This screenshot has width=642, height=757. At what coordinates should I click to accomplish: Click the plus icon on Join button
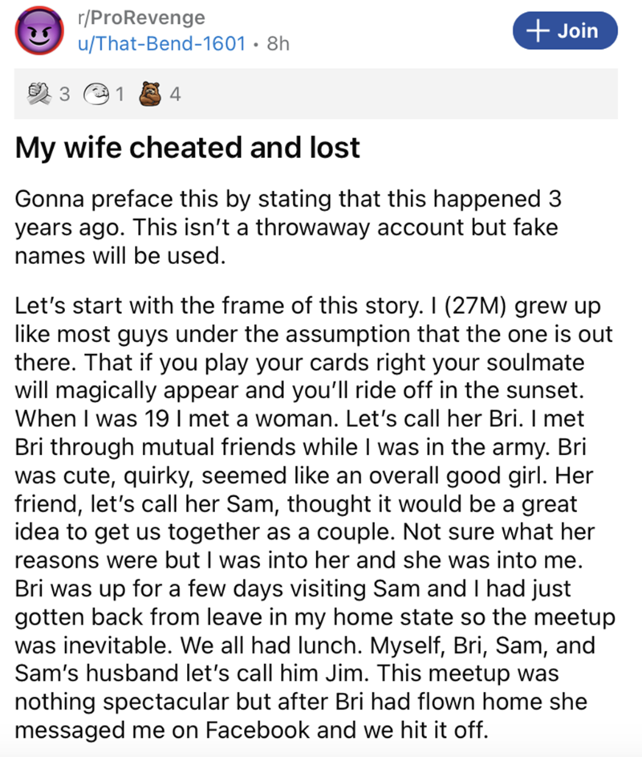pyautogui.click(x=538, y=31)
